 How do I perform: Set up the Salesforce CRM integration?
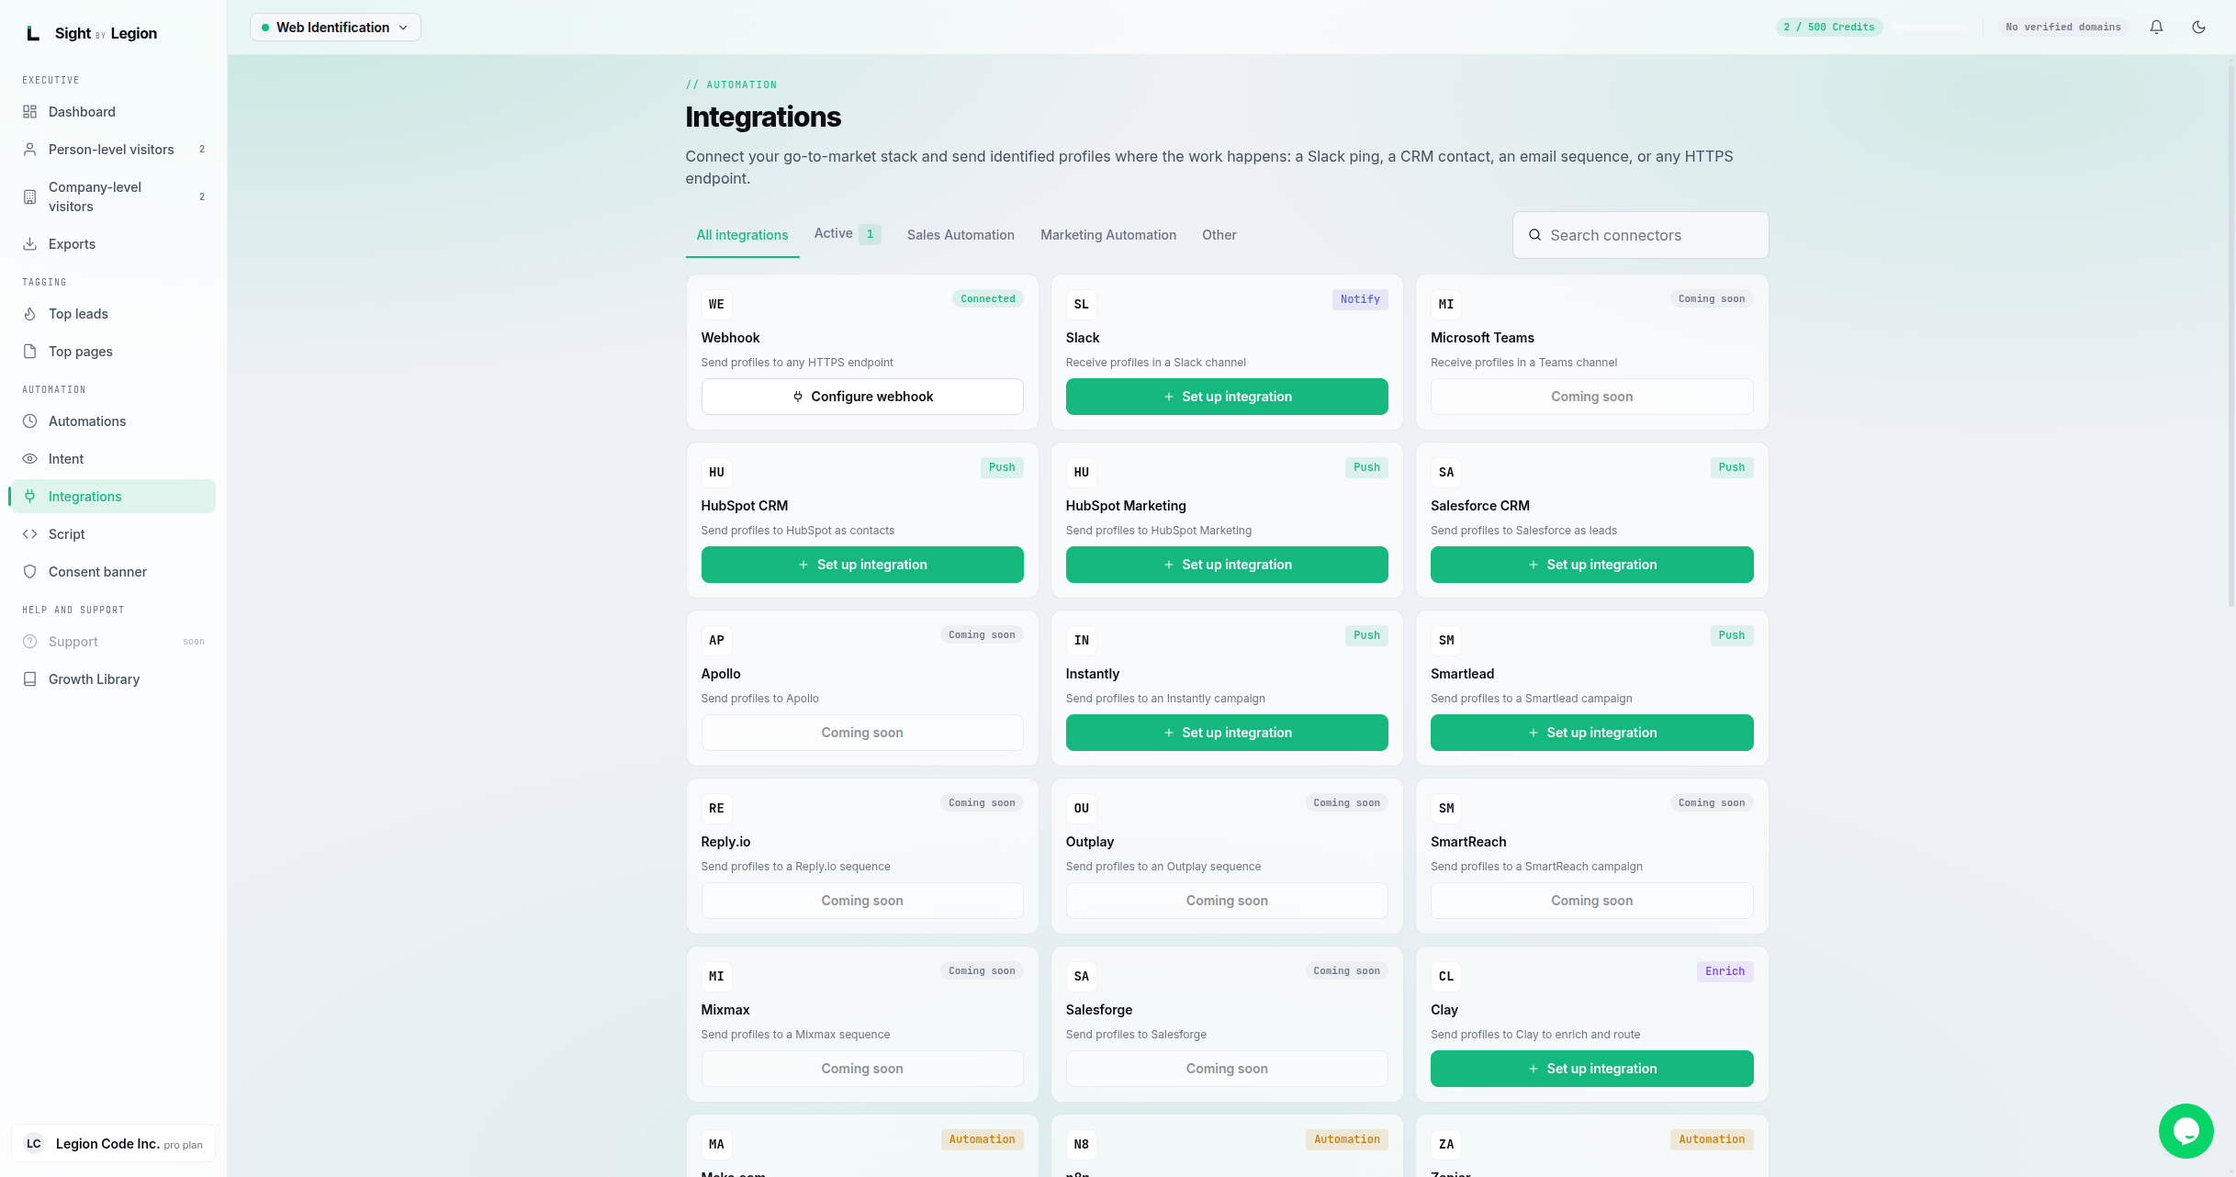pos(1591,565)
